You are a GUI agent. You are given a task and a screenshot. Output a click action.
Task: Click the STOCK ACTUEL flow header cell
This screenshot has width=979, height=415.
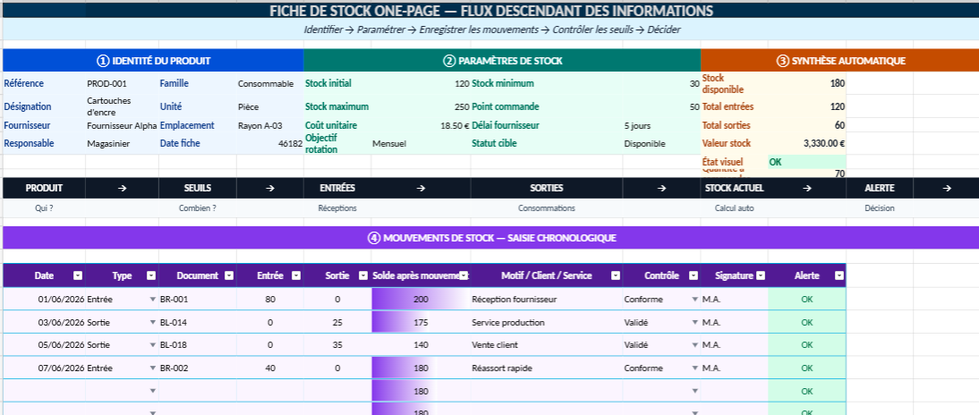click(x=734, y=188)
